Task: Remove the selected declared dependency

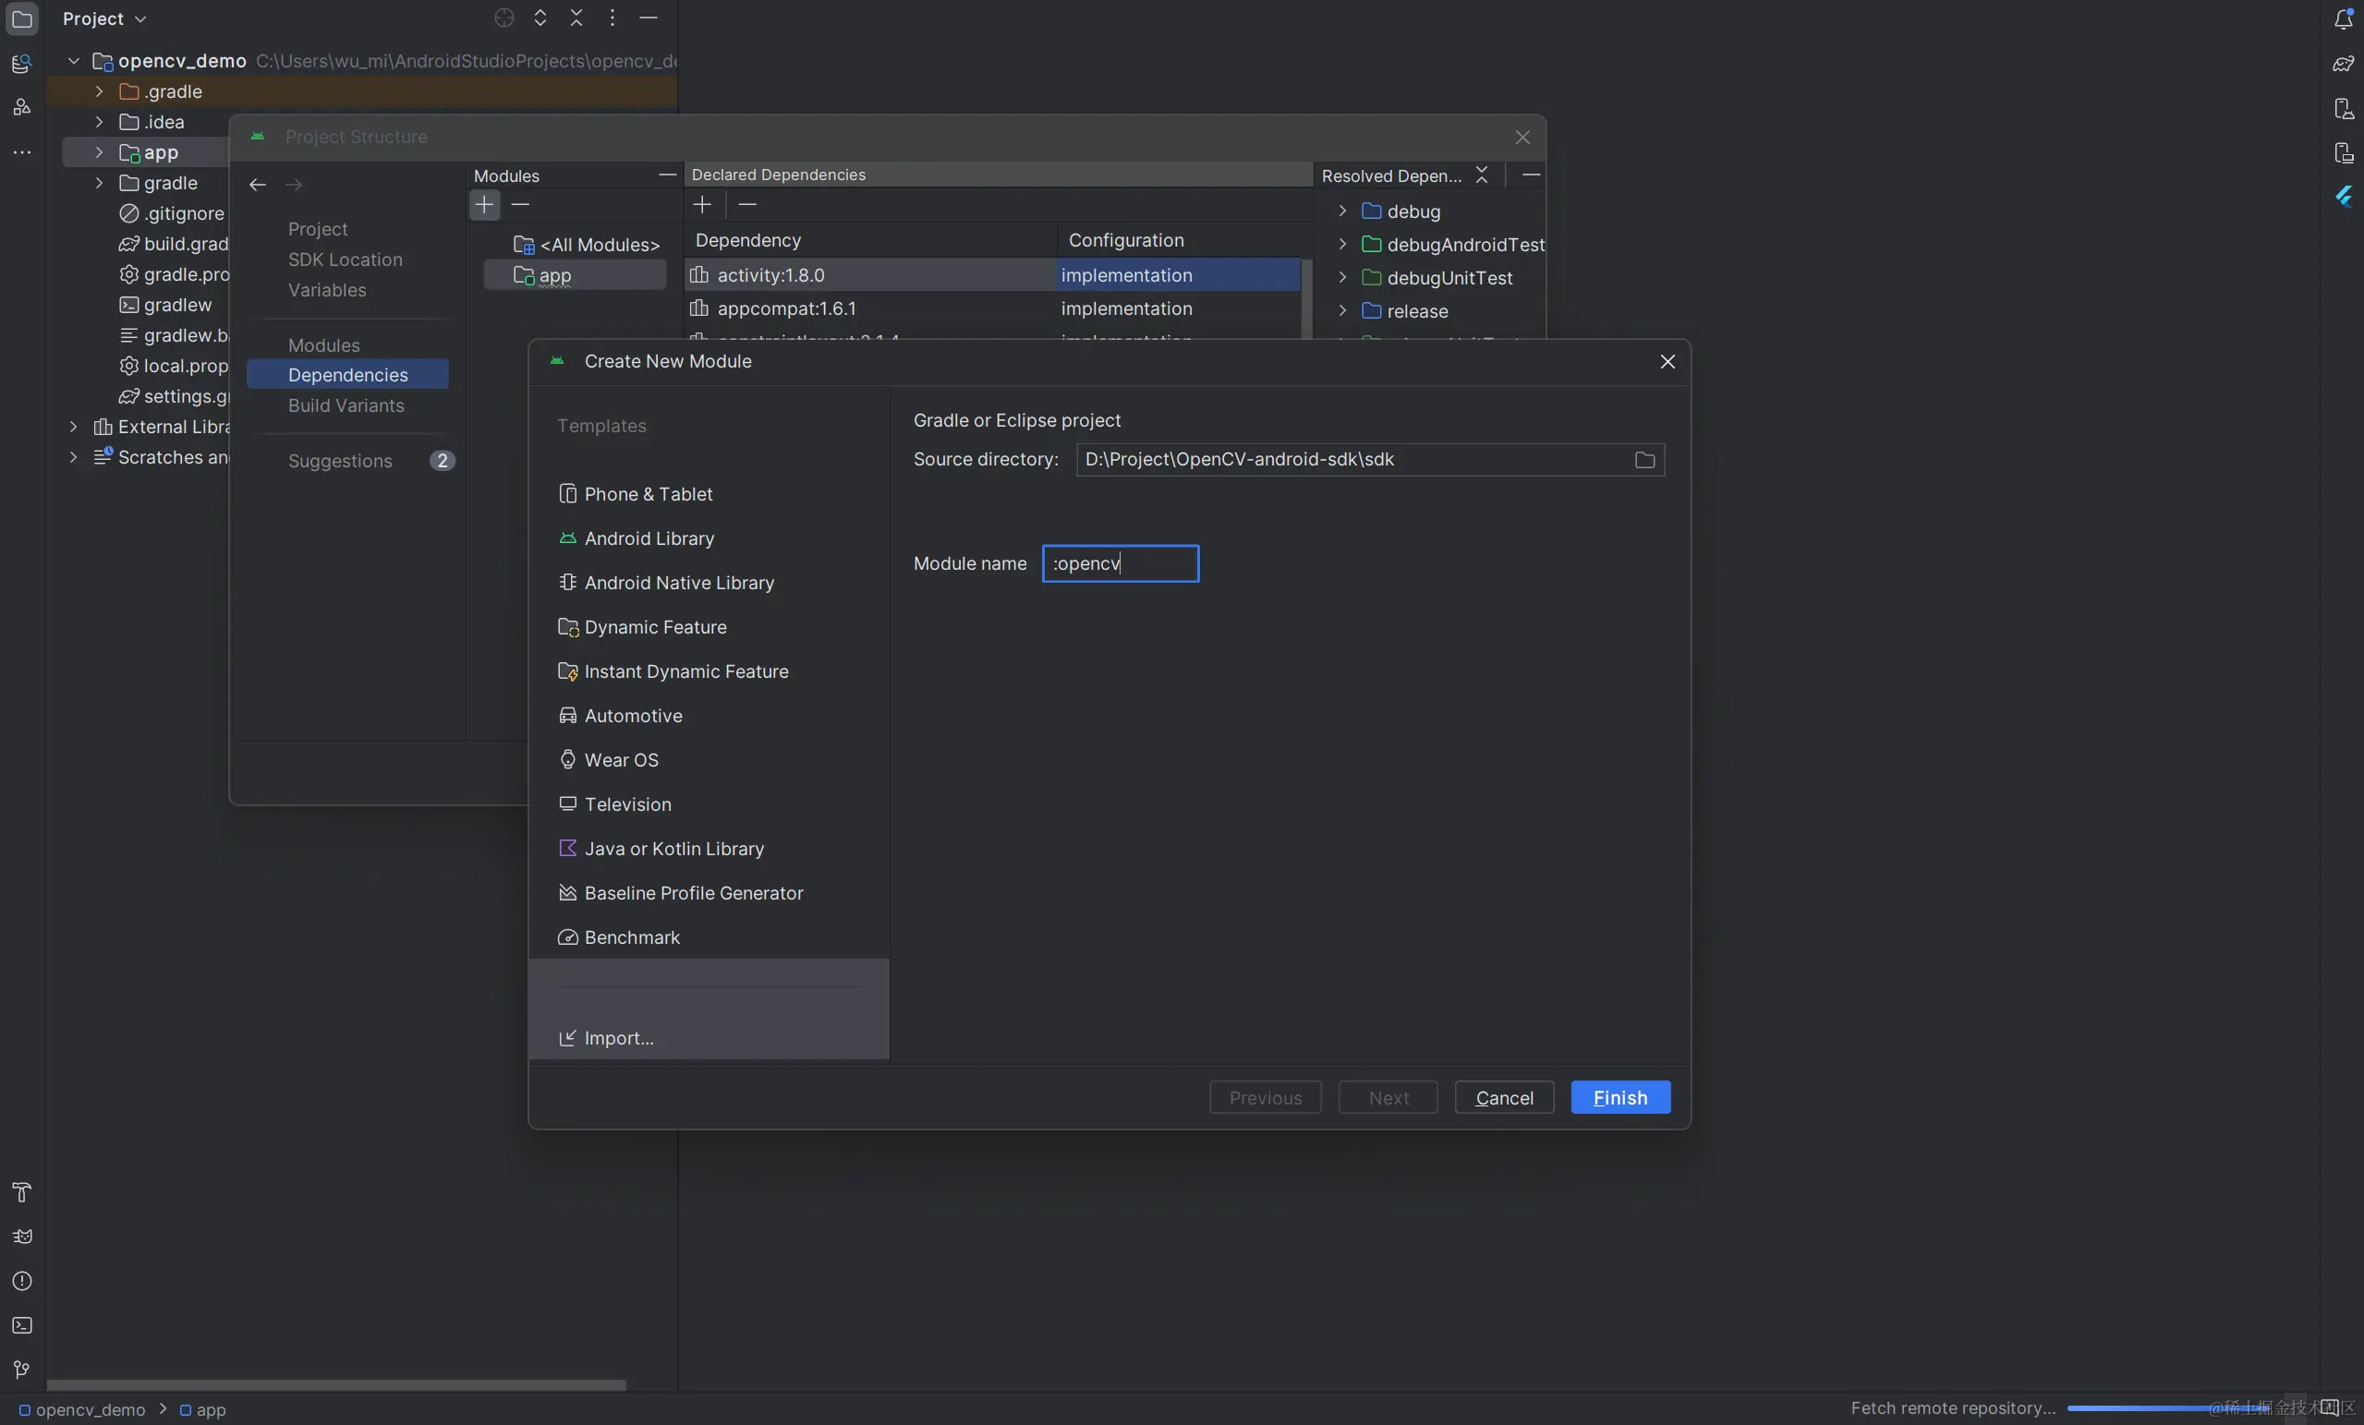Action: point(747,204)
